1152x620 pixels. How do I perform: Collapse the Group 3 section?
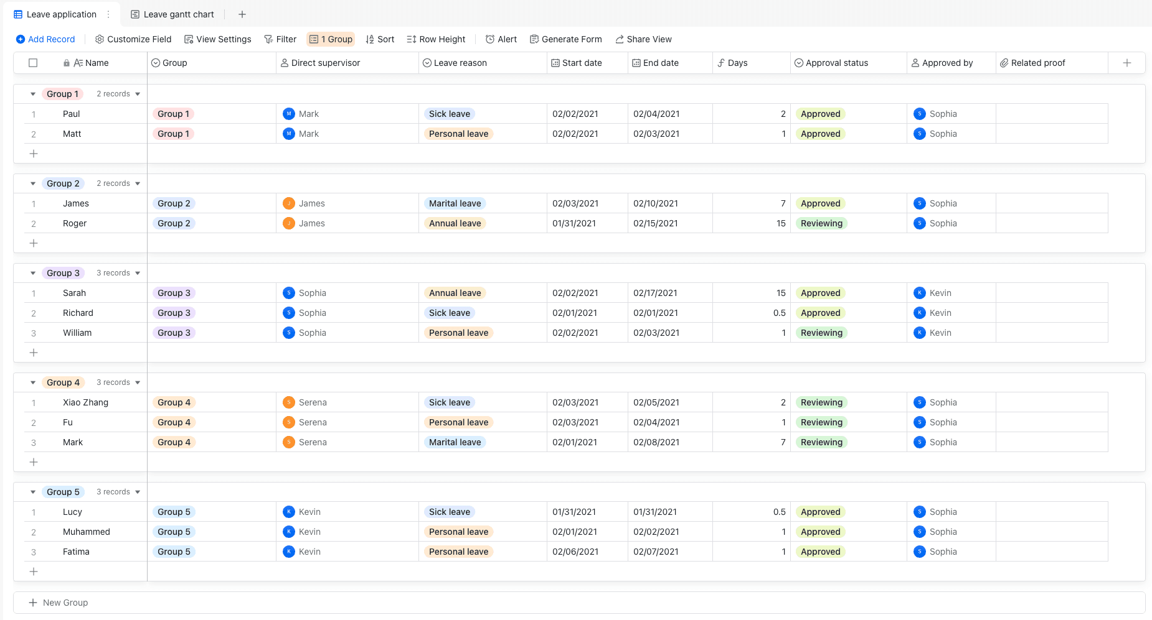pos(33,273)
